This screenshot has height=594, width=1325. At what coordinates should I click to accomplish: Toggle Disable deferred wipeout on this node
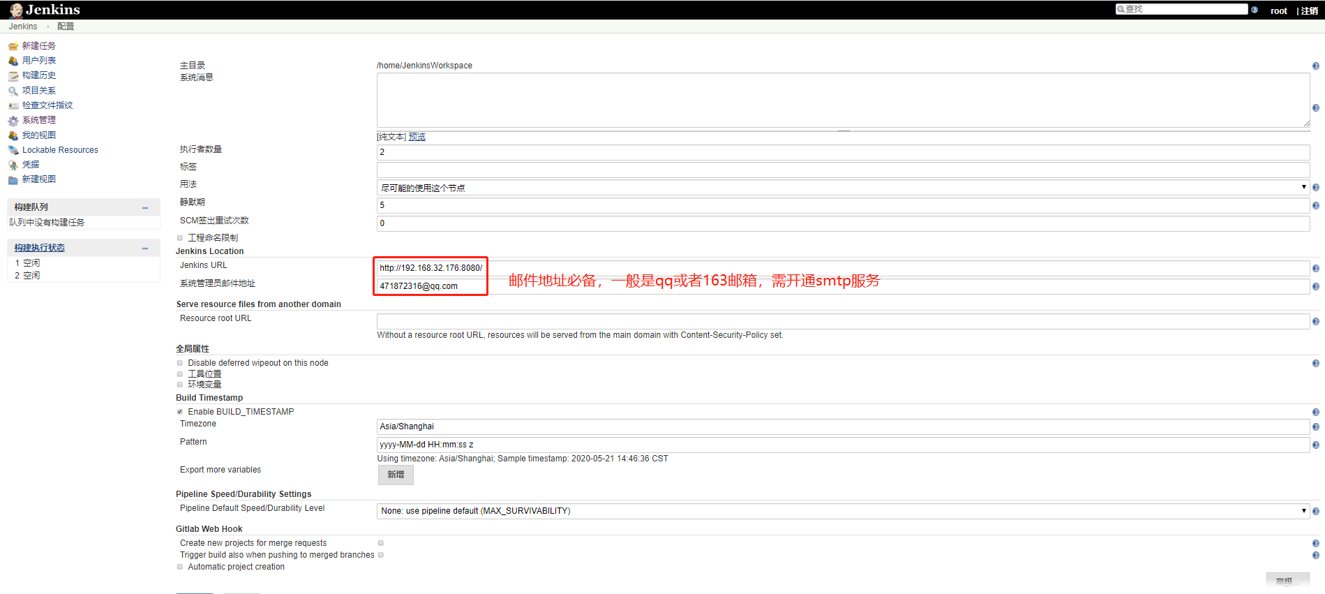pyautogui.click(x=180, y=363)
